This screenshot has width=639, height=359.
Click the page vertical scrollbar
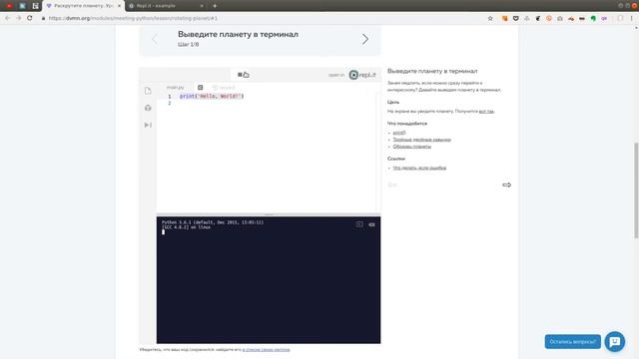pos(636,190)
